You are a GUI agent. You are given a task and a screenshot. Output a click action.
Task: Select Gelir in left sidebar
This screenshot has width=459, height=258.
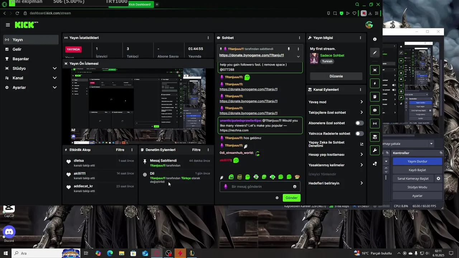[31, 49]
